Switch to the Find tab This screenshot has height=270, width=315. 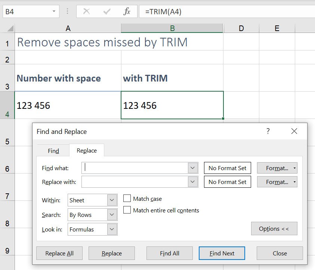point(53,151)
